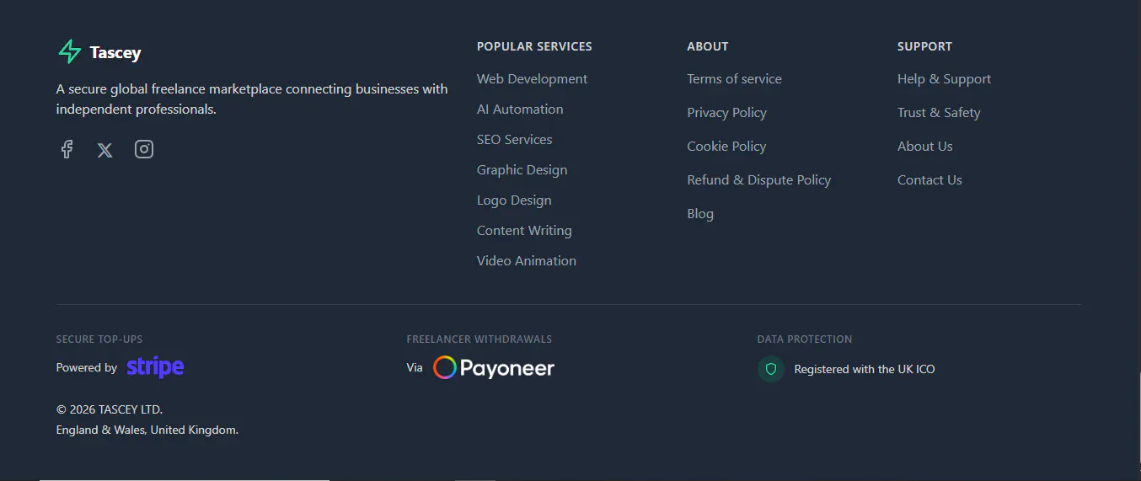Click the green Tascey lightning bolt logo

[x=69, y=52]
